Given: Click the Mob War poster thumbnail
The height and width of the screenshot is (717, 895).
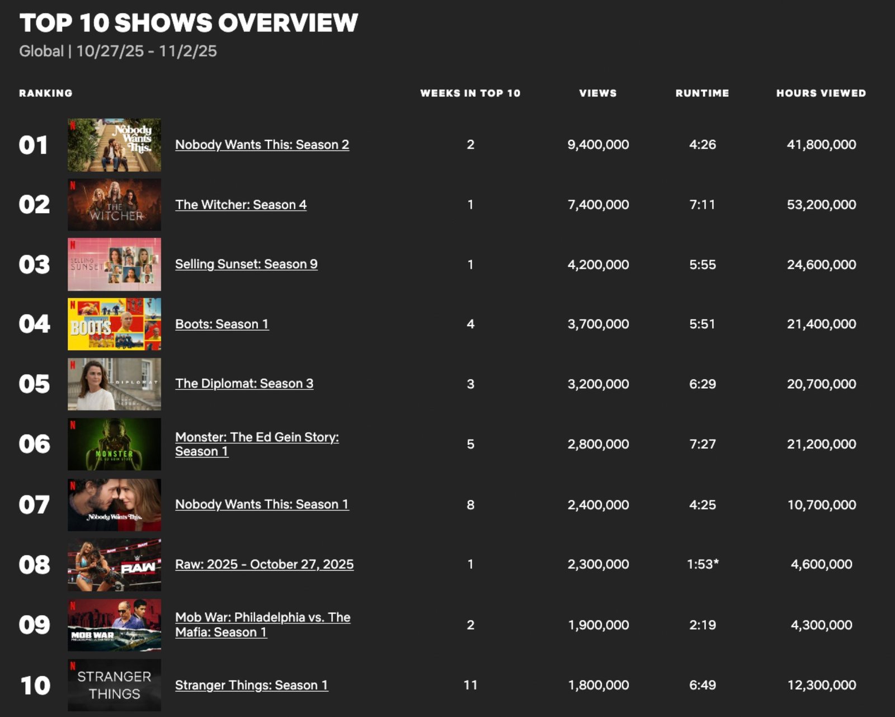Looking at the screenshot, I should [x=114, y=625].
